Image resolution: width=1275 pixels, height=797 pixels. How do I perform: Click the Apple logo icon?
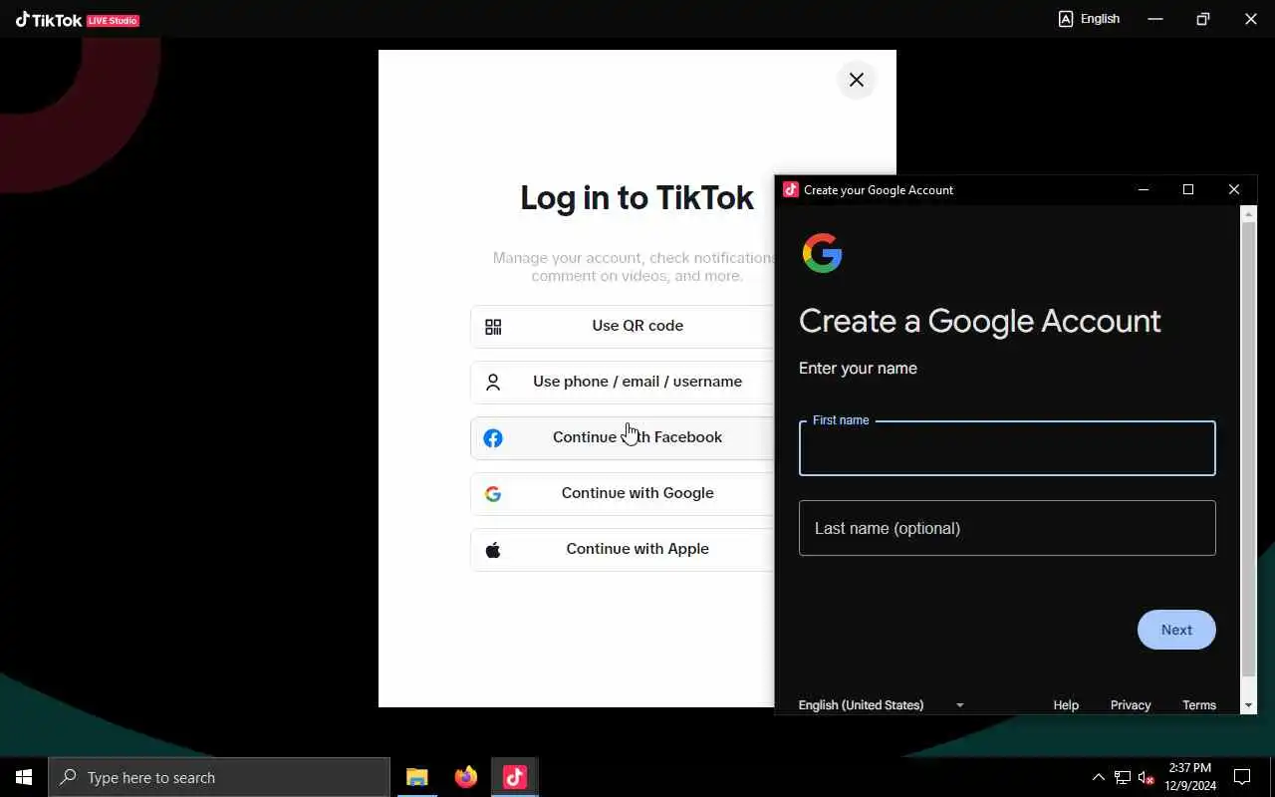coord(493,550)
